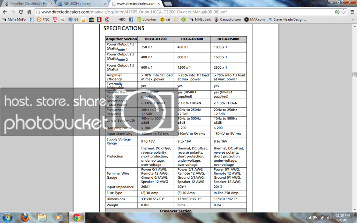This screenshot has width=357, height=223.
Task: Open a new browser tab
Action: pyautogui.click(x=168, y=3)
